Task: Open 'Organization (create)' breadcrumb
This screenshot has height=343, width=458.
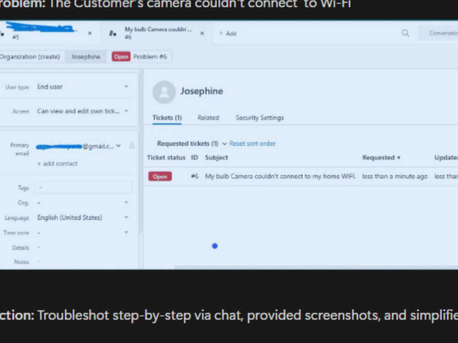Action: [x=30, y=57]
